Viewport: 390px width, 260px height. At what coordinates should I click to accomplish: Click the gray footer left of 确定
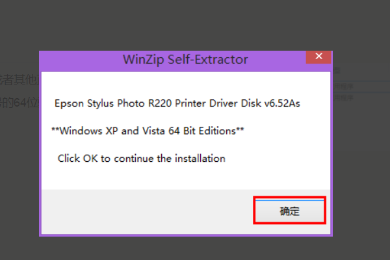pyautogui.click(x=143, y=211)
